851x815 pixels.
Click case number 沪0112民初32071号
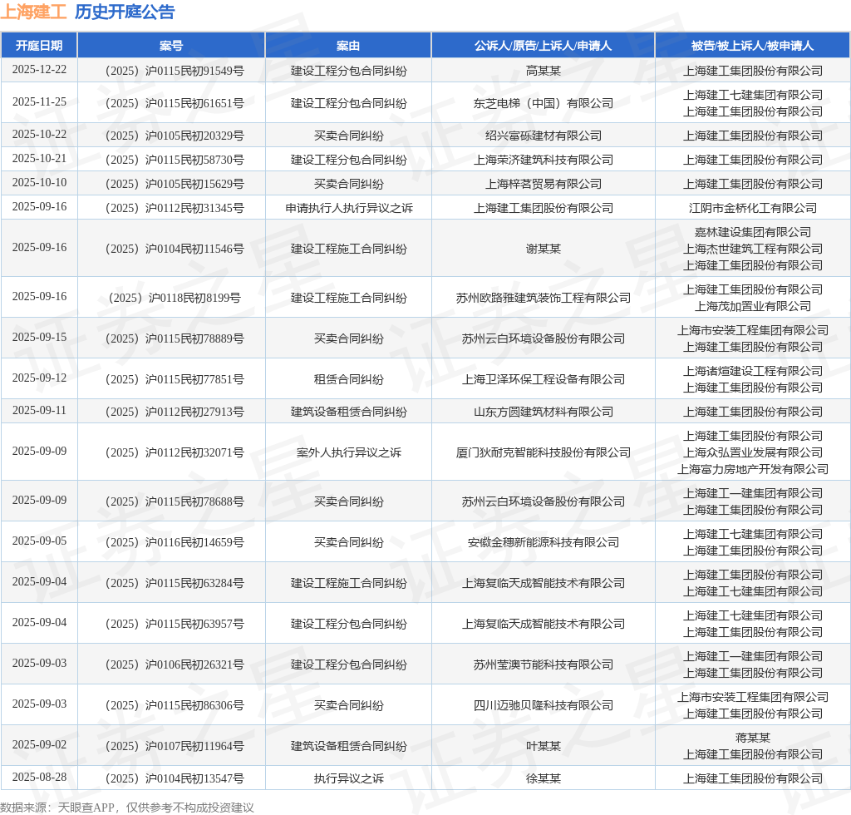coord(175,453)
